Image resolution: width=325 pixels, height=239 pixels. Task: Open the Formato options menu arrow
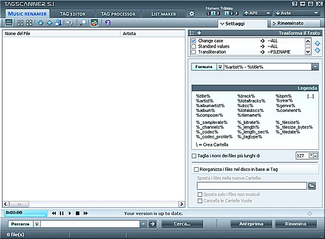[x=220, y=67]
